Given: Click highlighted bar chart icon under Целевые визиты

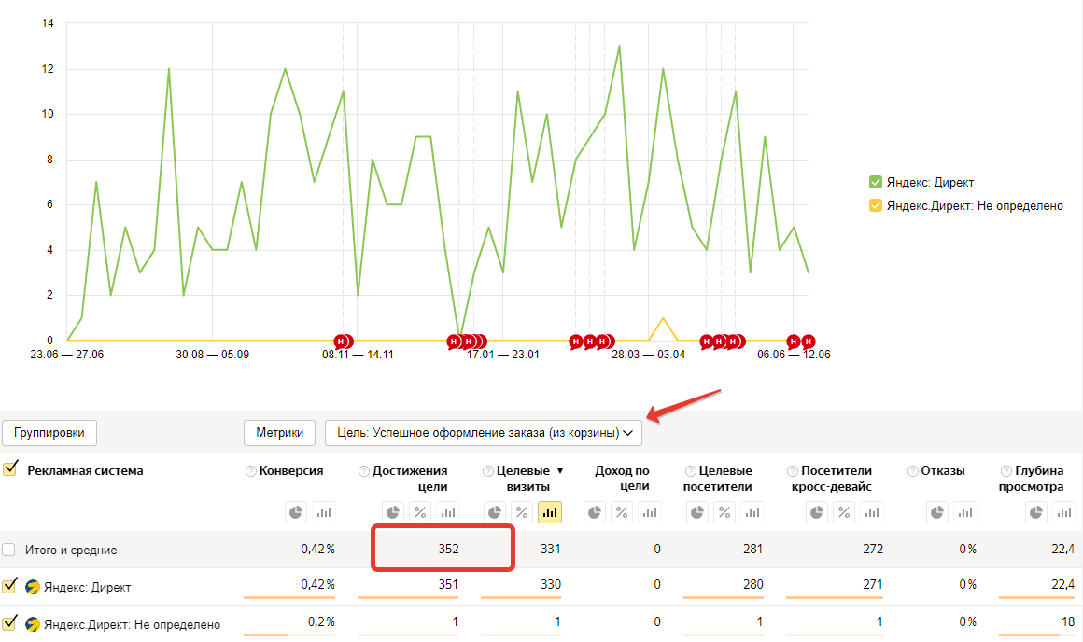Looking at the screenshot, I should pos(550,512).
